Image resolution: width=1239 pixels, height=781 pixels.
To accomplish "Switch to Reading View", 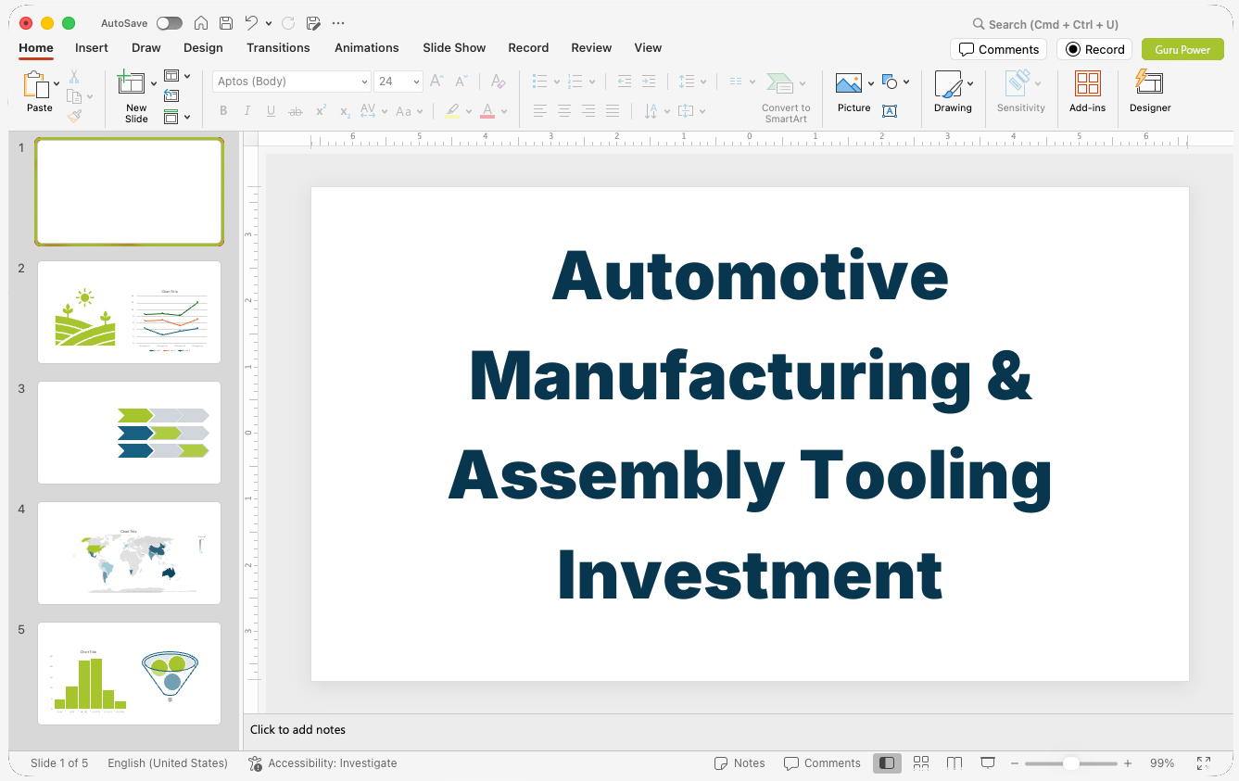I will point(955,762).
